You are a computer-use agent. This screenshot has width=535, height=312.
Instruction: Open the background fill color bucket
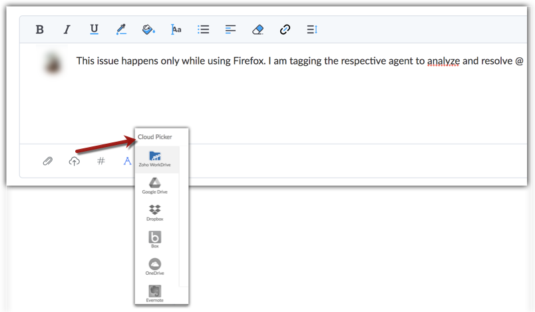(148, 29)
